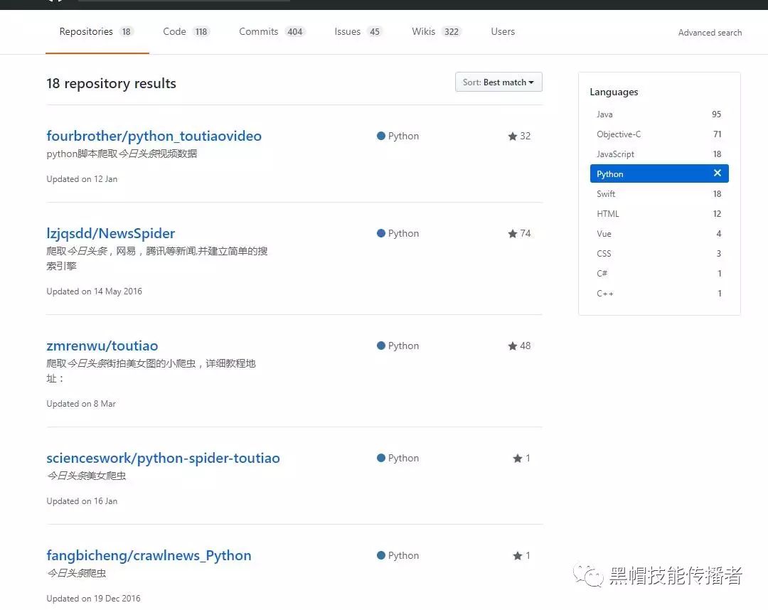Click Python language dot for python-spider-toutiao
The height and width of the screenshot is (610, 768).
pyautogui.click(x=381, y=459)
